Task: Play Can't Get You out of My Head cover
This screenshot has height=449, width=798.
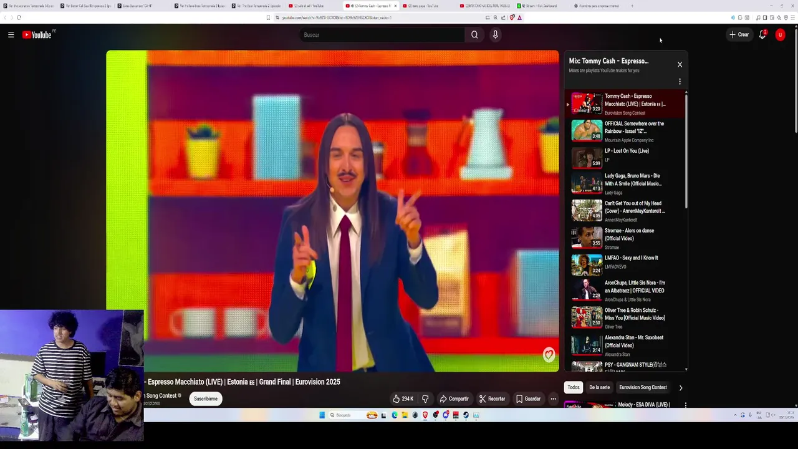Action: pyautogui.click(x=628, y=211)
